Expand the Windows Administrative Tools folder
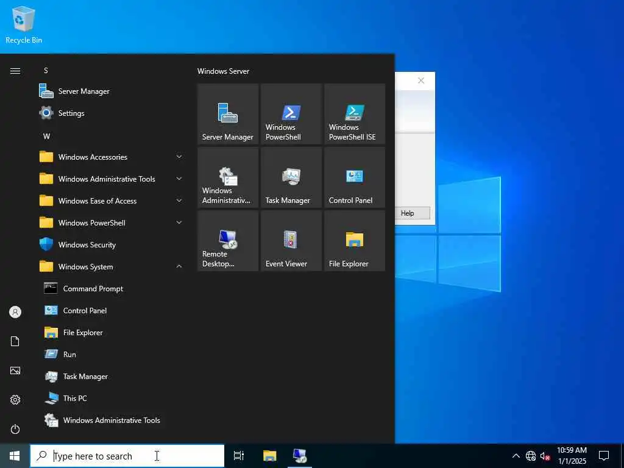This screenshot has height=468, width=624. coord(112,179)
